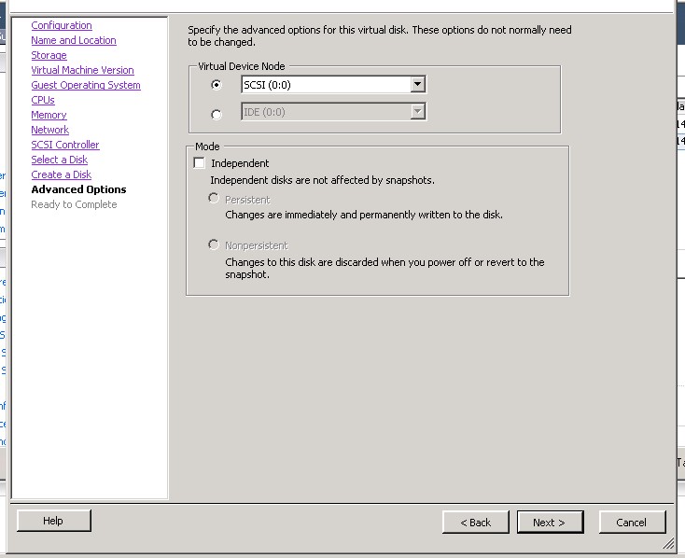Screen dimensions: 685x558
Task: Select the IDE virtual device node radio
Action: point(217,114)
